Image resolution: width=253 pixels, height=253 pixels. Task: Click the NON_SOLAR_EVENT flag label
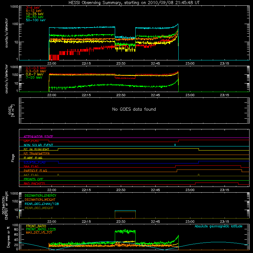pos(38,145)
